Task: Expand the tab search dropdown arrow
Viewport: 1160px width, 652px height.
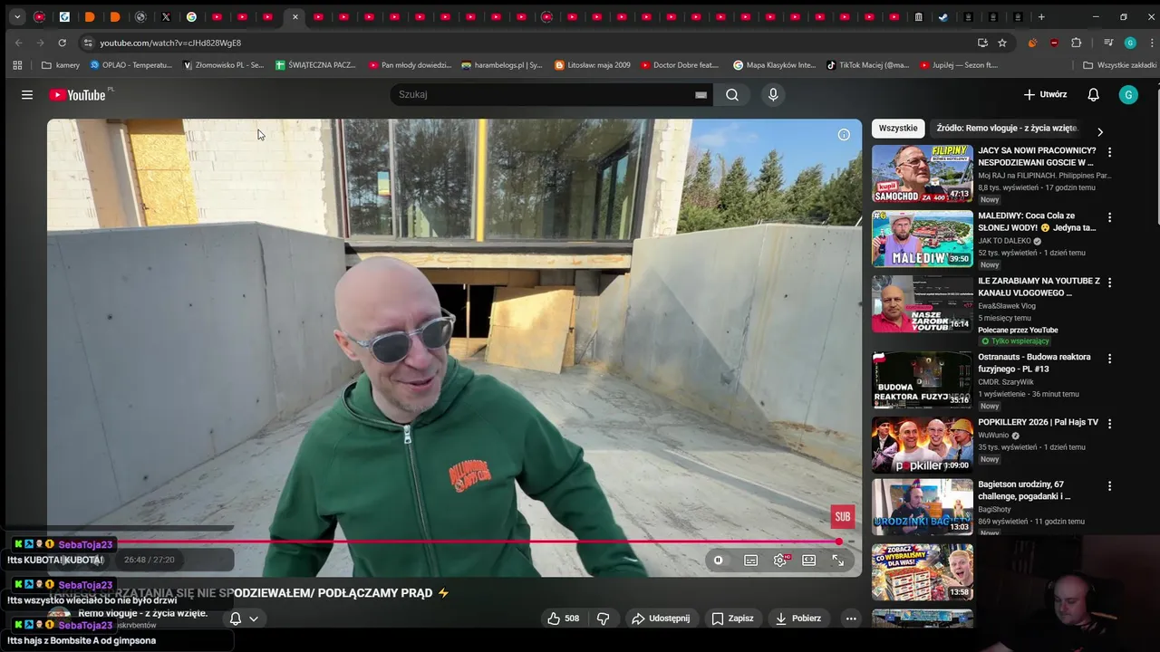Action: pyautogui.click(x=17, y=16)
